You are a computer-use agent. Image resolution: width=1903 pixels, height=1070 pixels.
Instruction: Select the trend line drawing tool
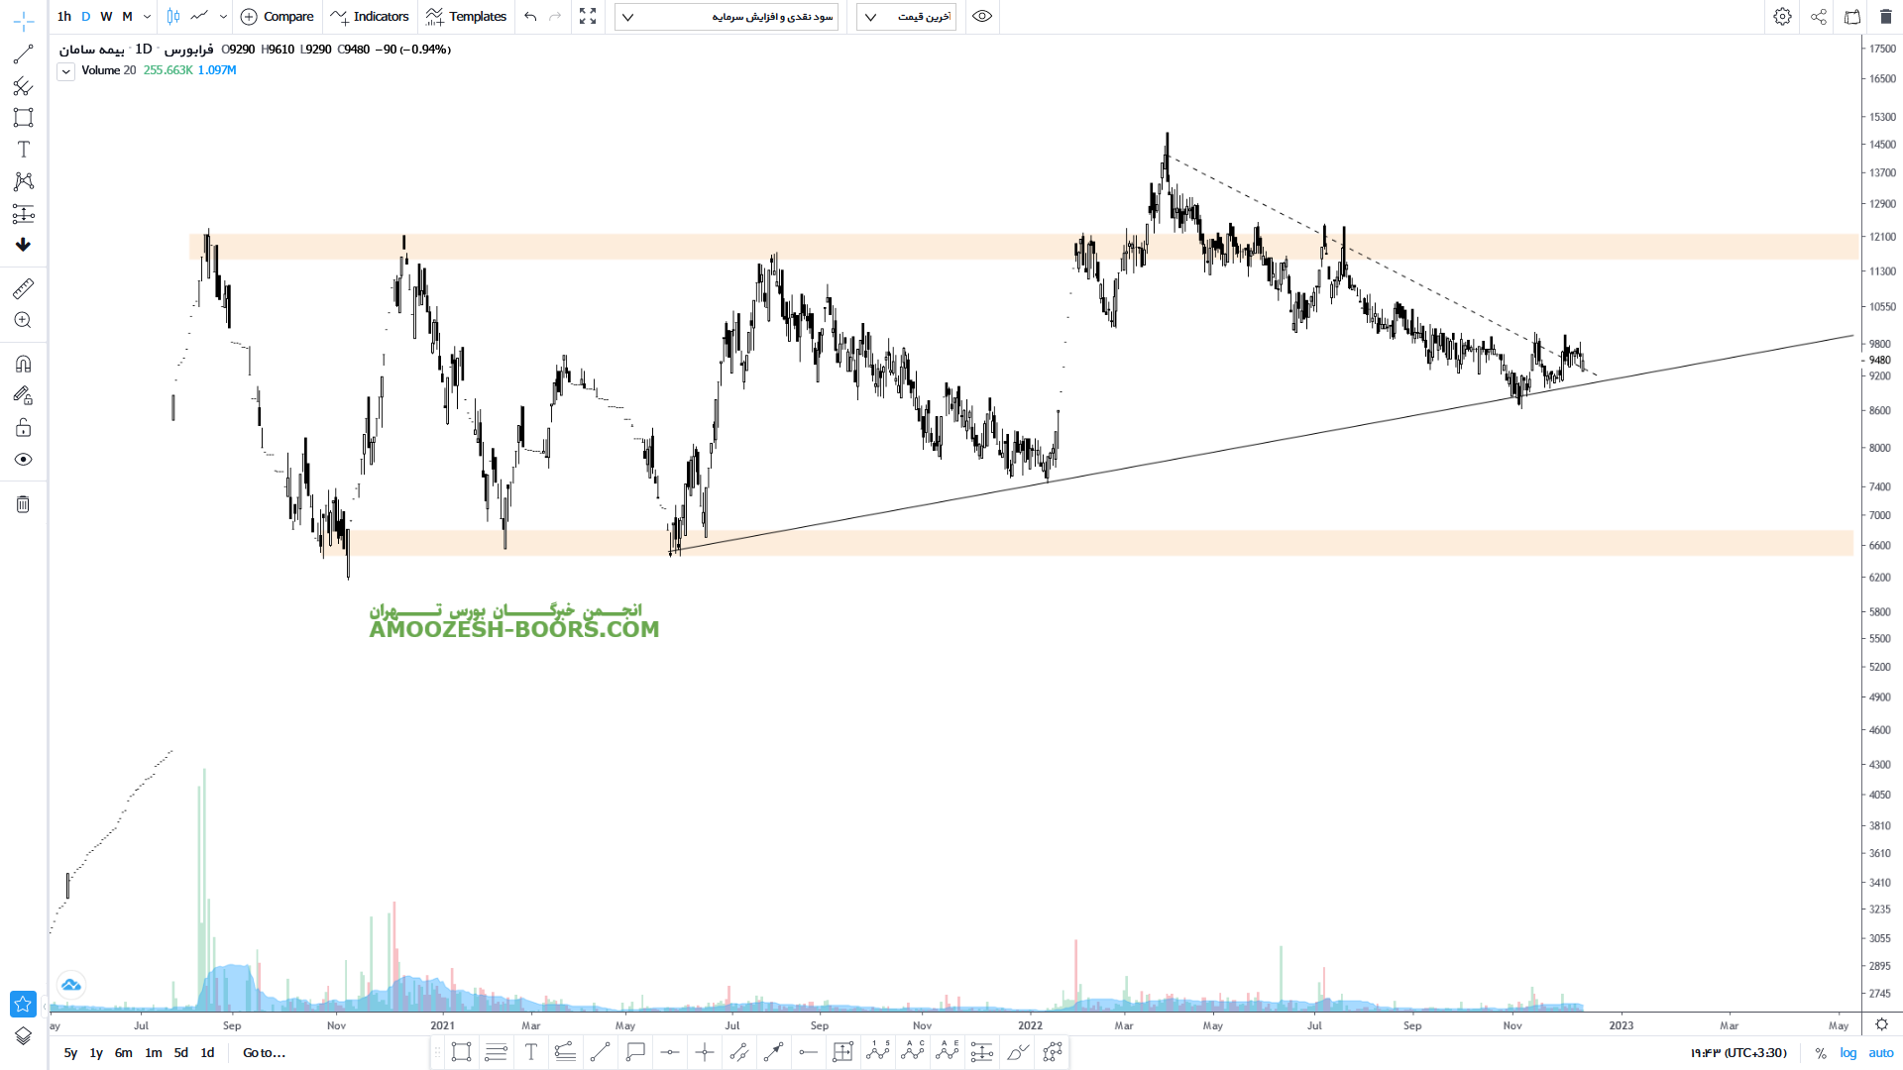click(x=23, y=54)
